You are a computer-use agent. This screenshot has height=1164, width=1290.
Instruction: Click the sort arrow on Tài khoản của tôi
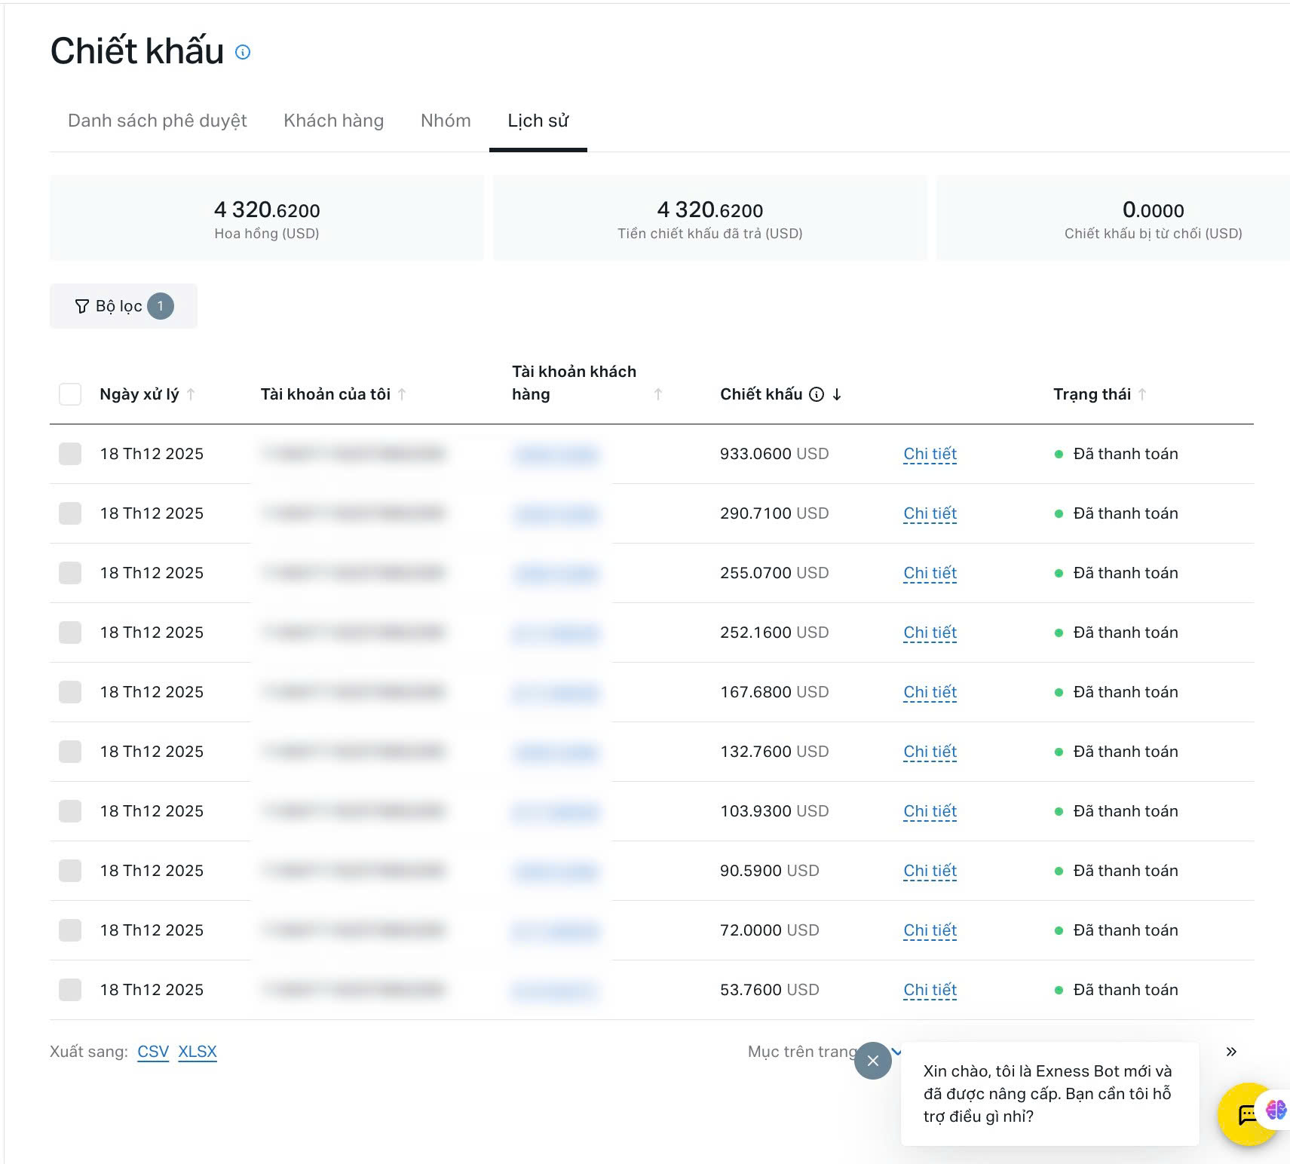pyautogui.click(x=404, y=394)
